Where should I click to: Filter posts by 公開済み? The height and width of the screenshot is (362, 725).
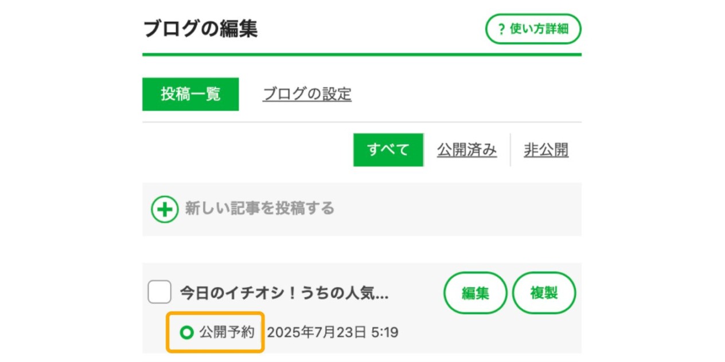click(x=467, y=150)
